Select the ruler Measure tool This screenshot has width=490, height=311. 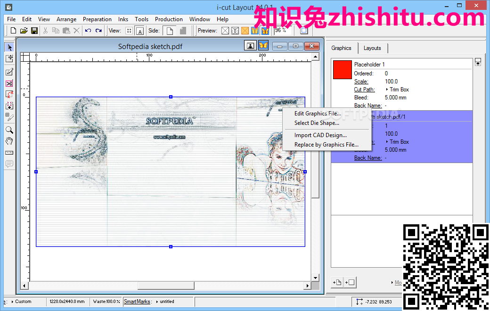(9, 153)
